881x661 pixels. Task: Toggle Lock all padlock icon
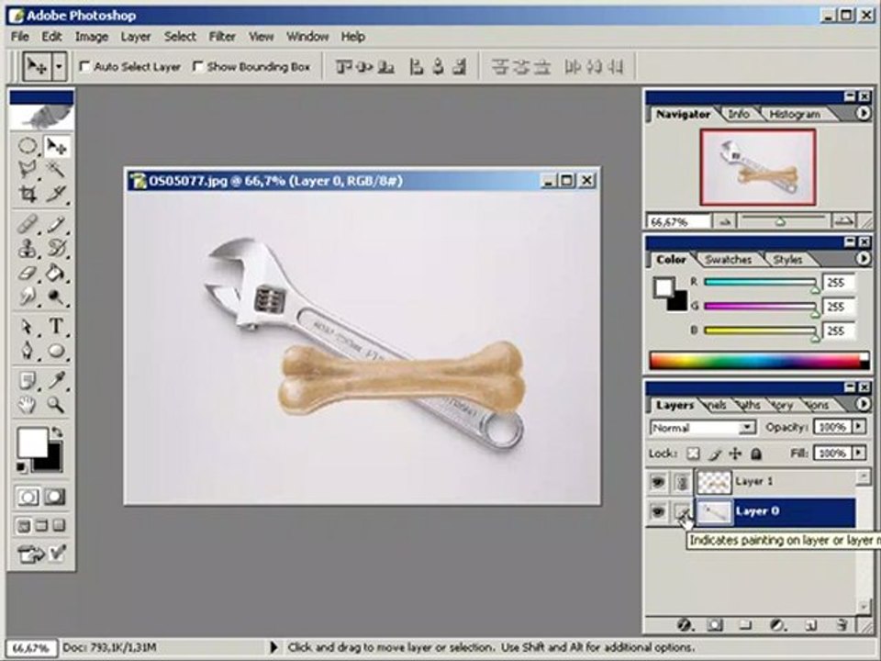pyautogui.click(x=756, y=454)
